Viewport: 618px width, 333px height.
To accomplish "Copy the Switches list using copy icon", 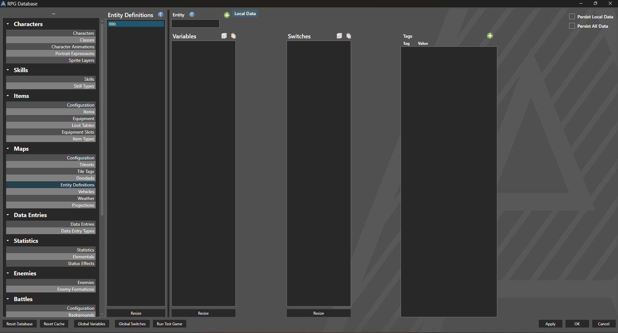I will (x=339, y=36).
